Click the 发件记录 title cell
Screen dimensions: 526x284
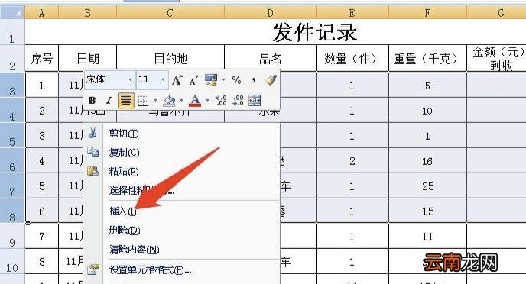pos(275,32)
